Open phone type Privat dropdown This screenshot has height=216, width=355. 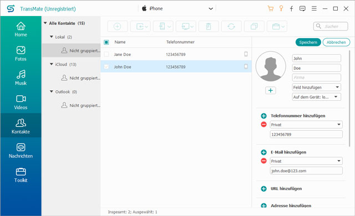point(306,125)
